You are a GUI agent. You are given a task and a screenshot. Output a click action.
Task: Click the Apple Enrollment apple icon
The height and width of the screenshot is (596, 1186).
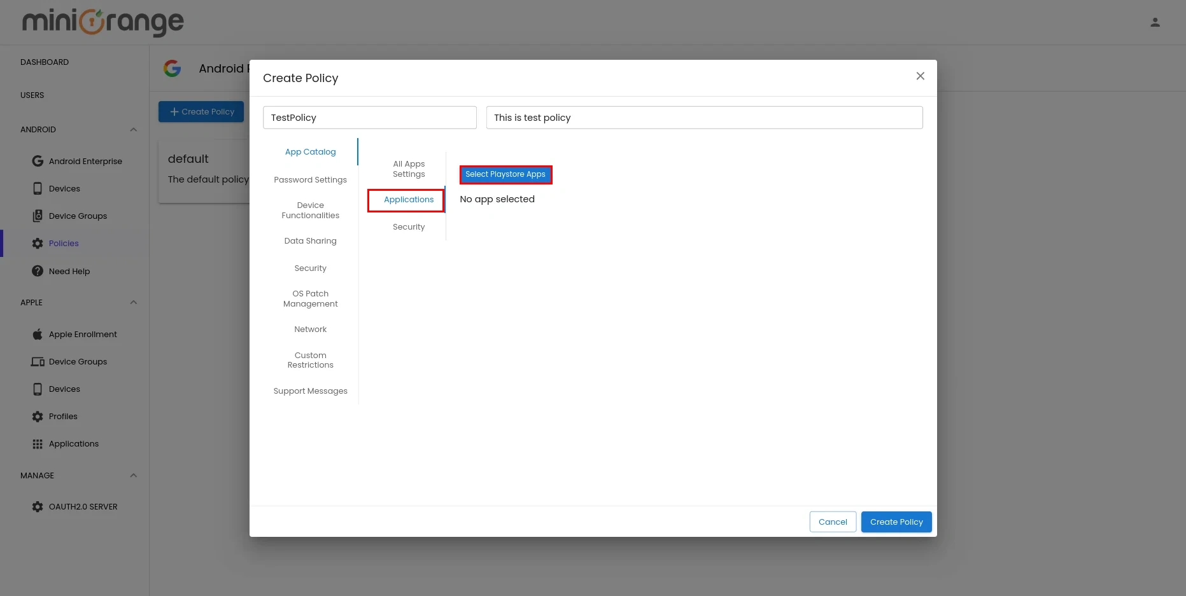tap(38, 334)
